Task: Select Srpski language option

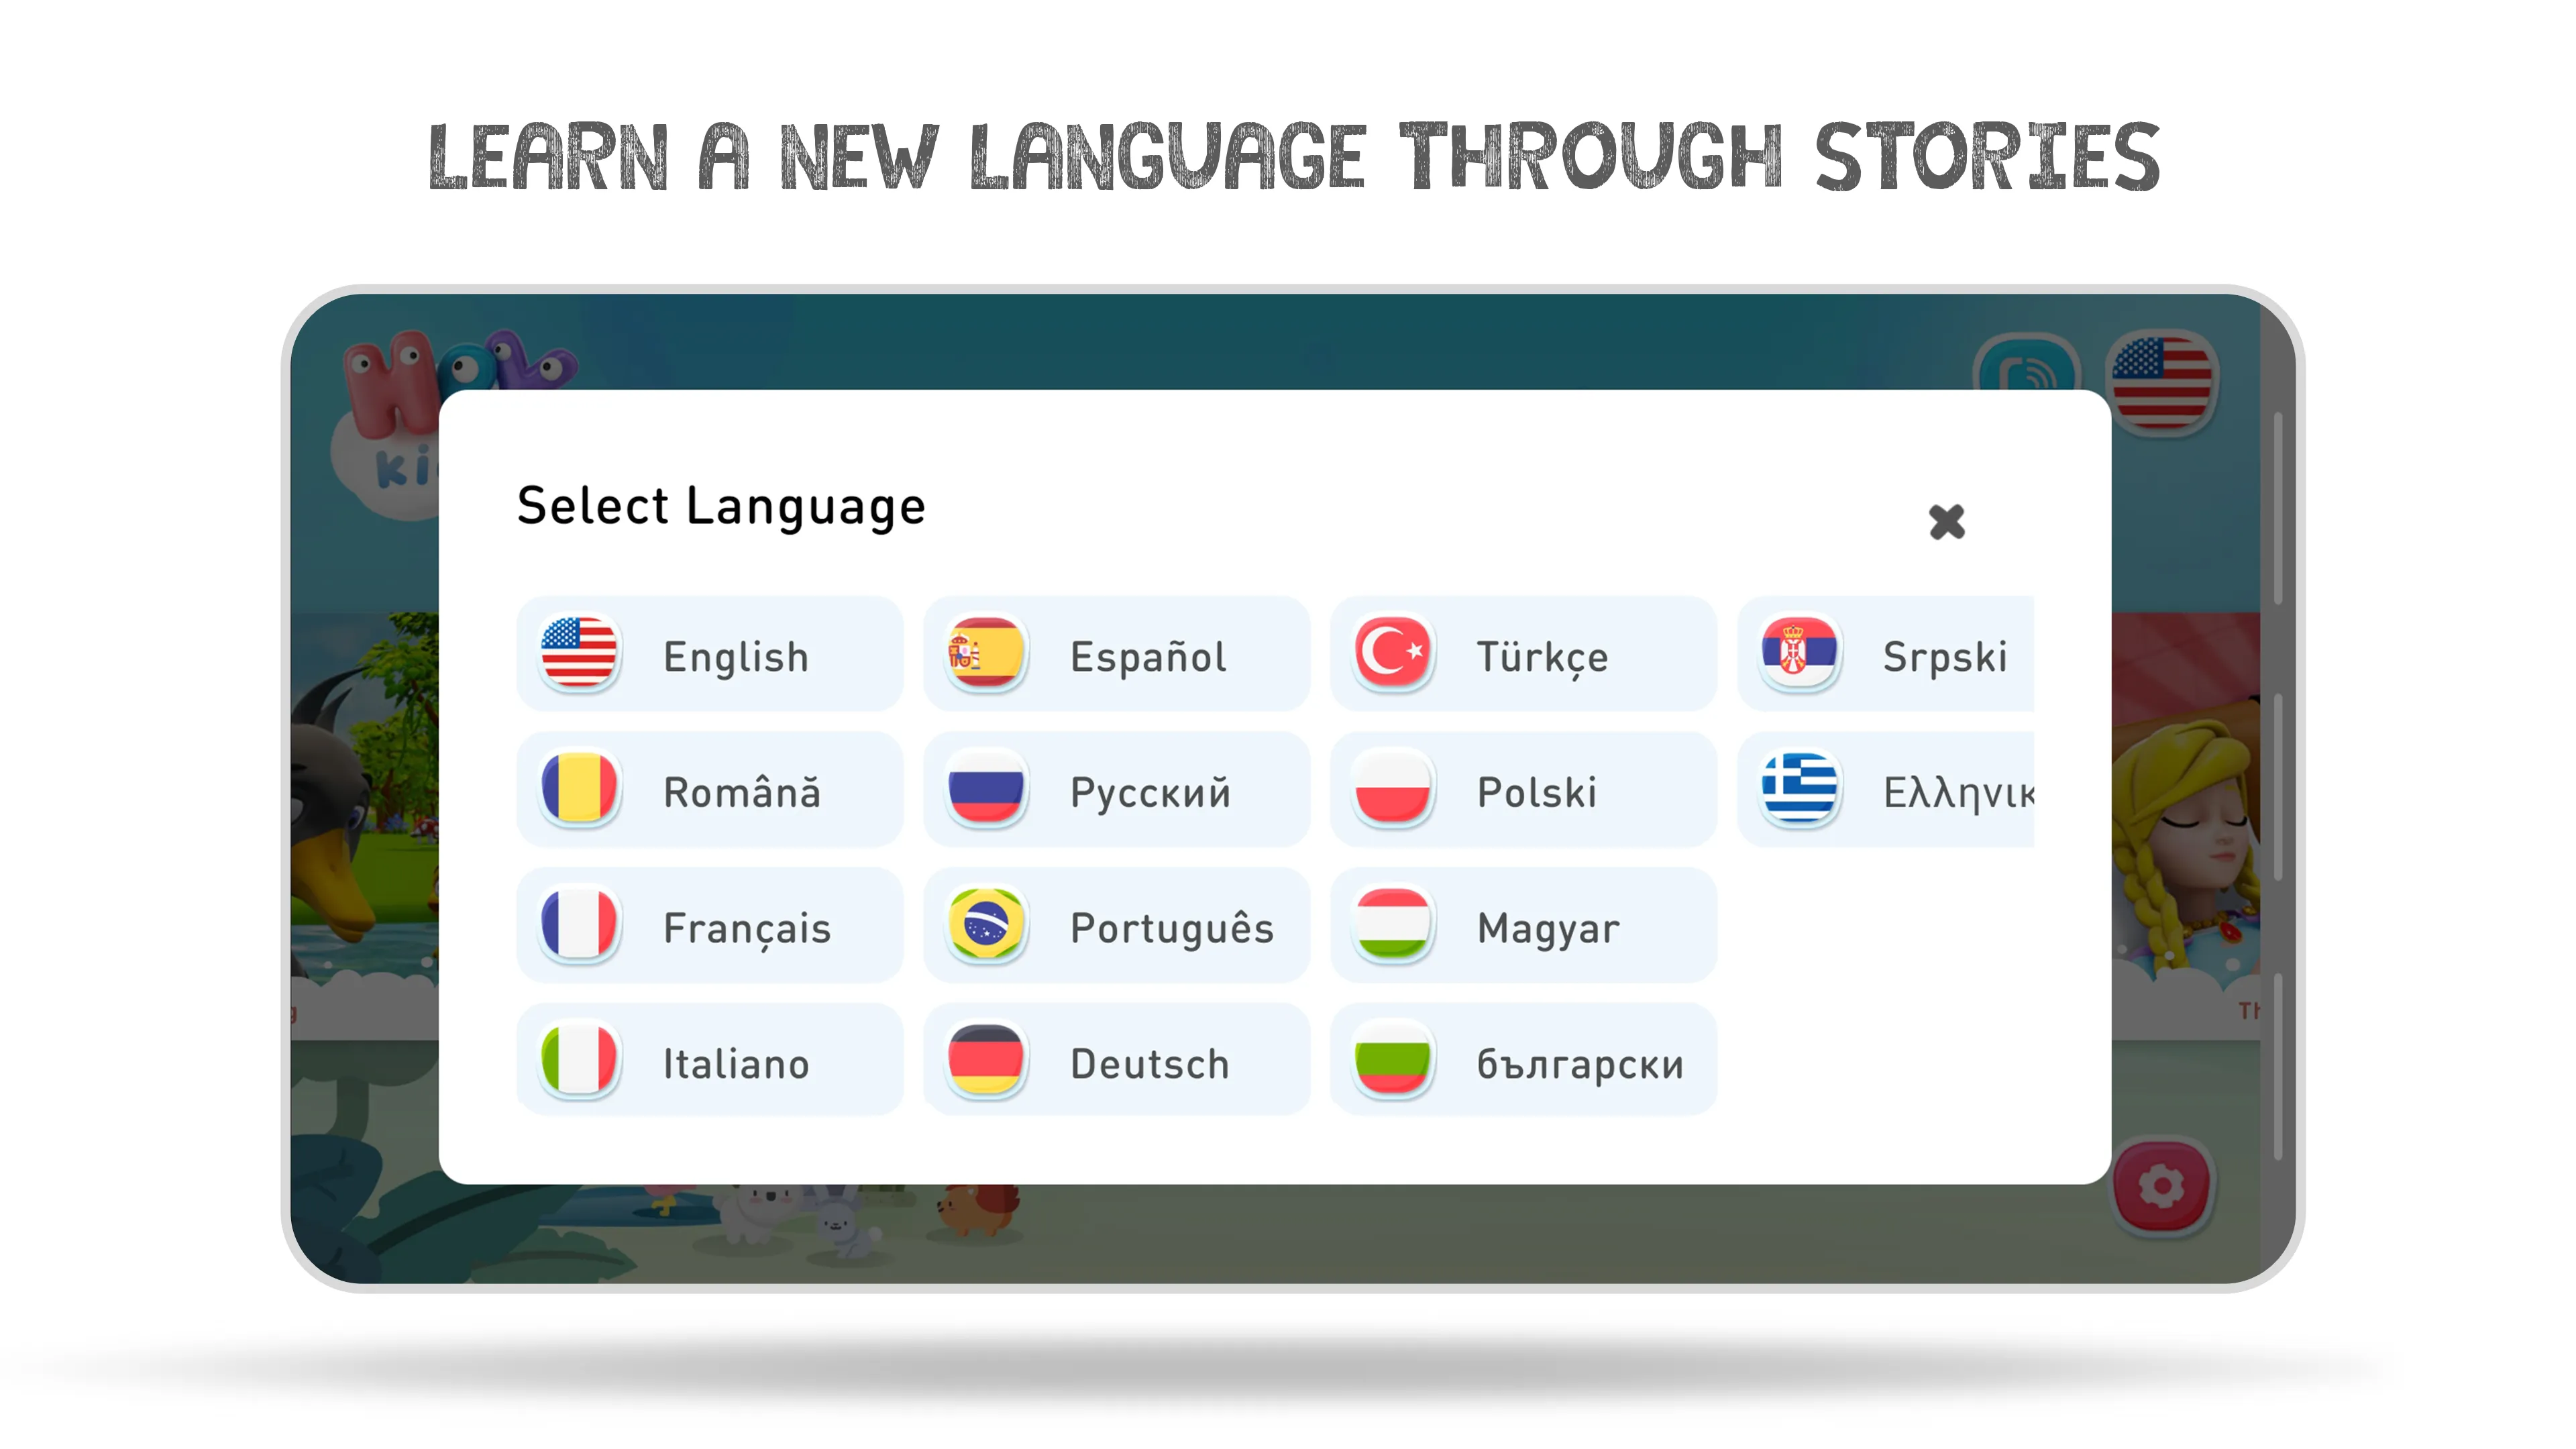Action: coord(1882,656)
